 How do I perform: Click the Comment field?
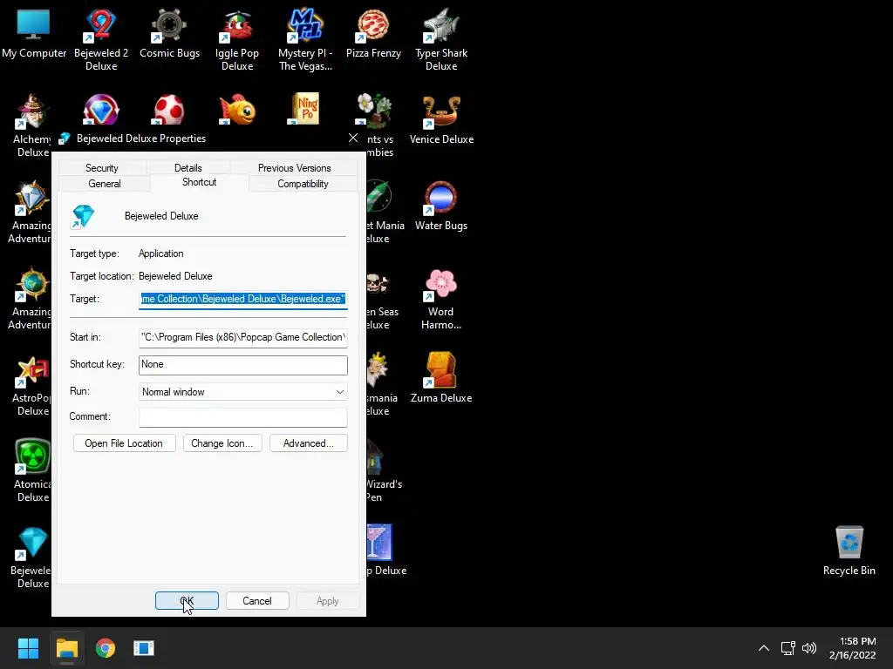pos(242,417)
